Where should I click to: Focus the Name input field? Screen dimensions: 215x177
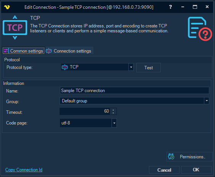point(134,91)
